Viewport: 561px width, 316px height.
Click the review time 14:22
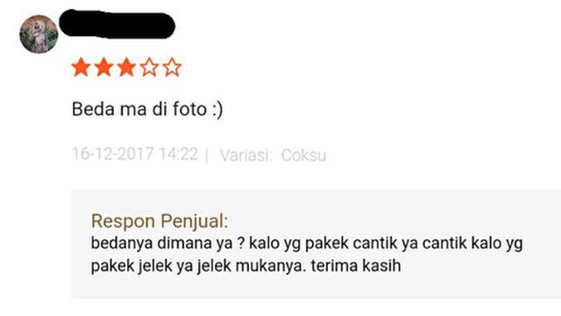179,154
